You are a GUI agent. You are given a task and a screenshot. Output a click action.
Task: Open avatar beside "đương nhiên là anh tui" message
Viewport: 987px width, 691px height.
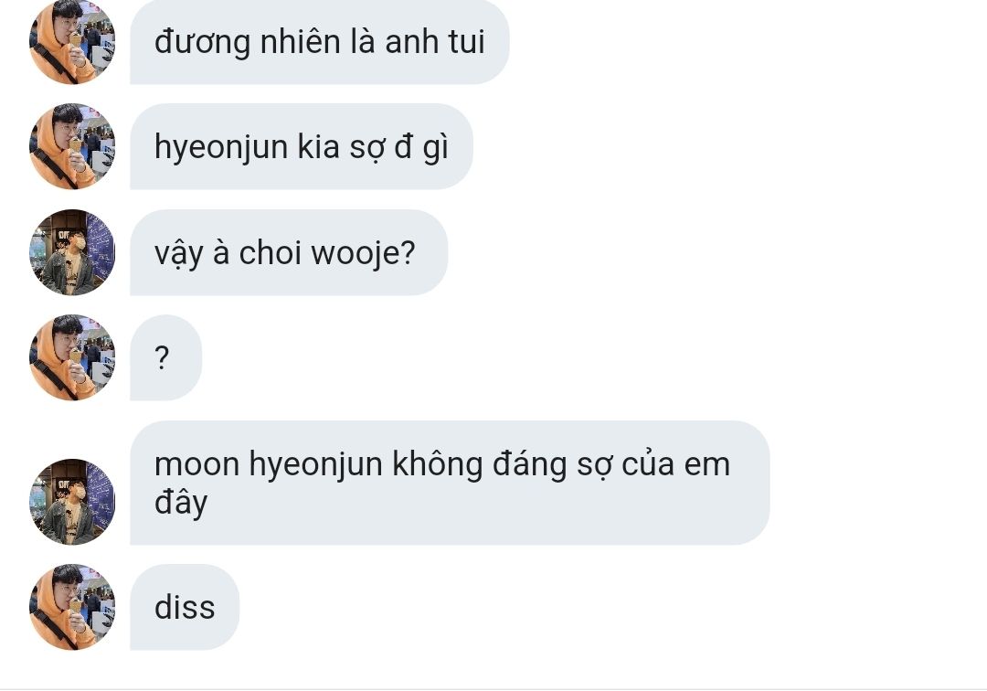(x=72, y=41)
